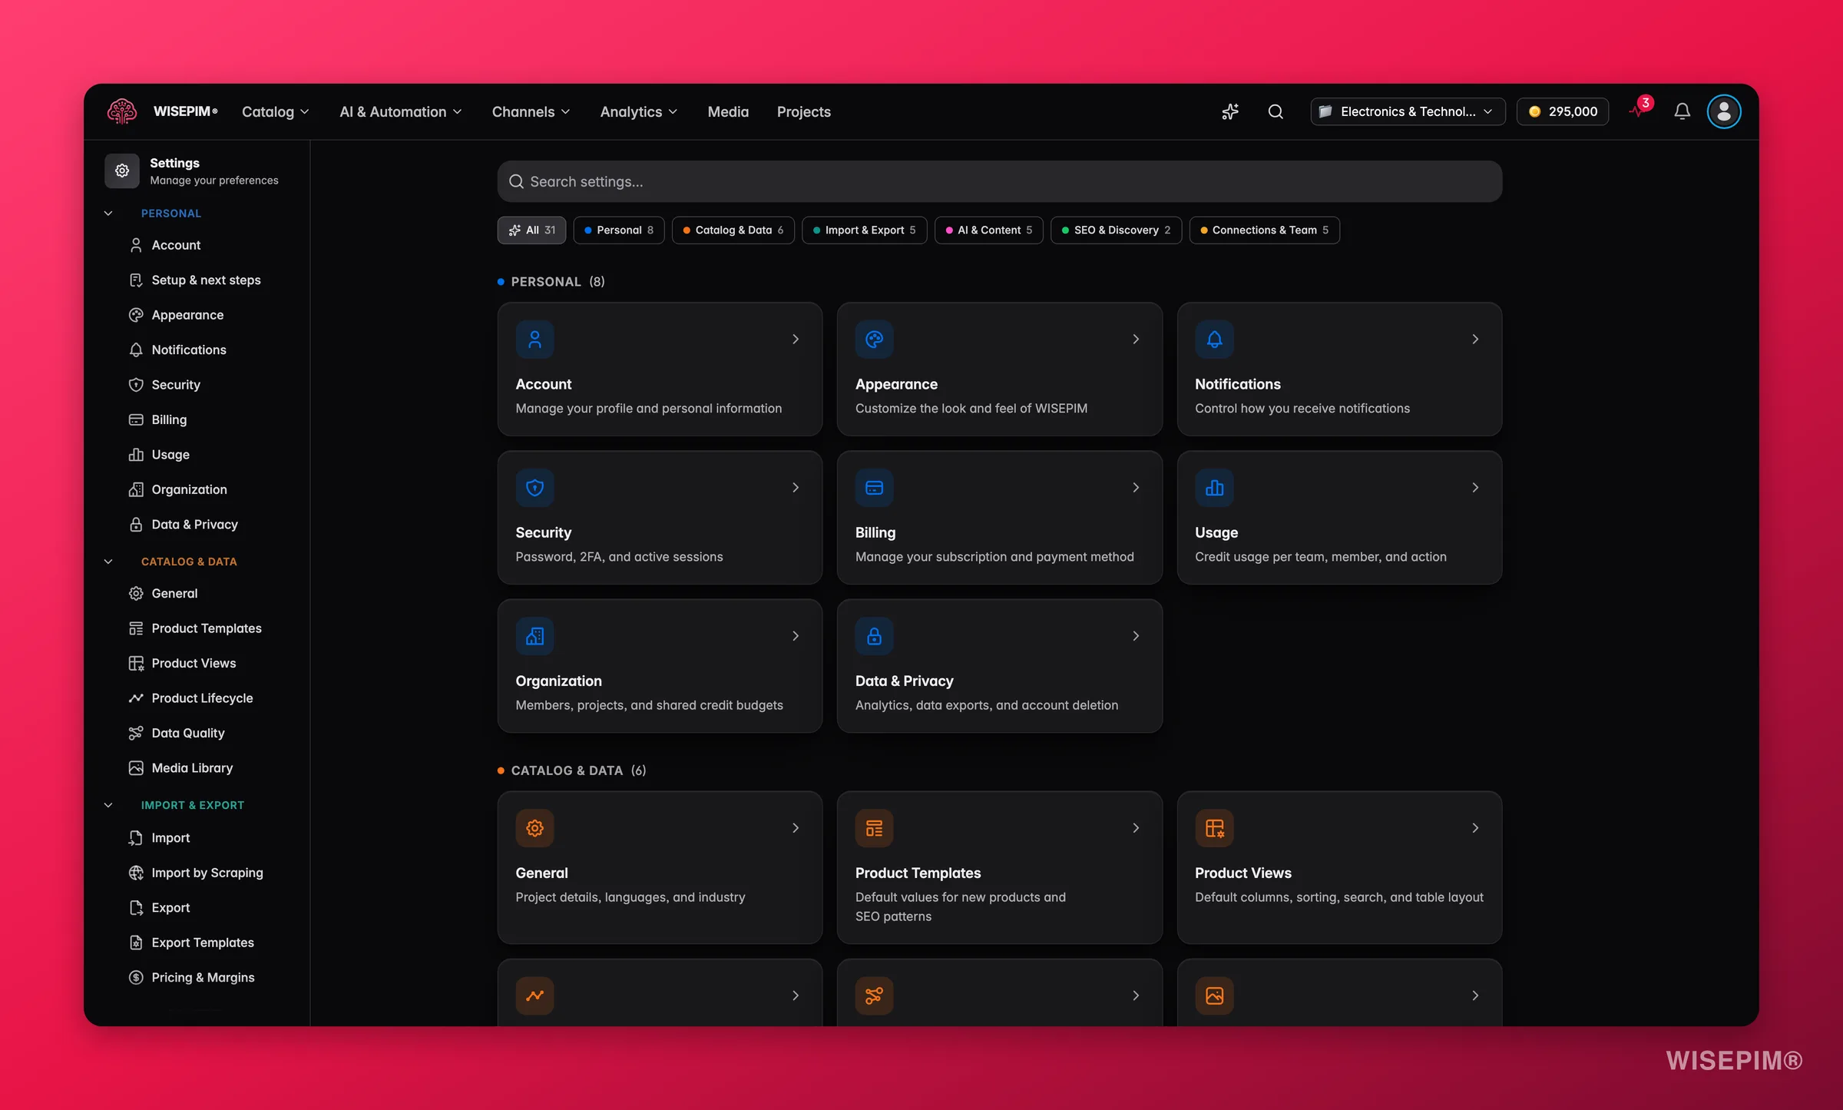Screen dimensions: 1843x1110
Task: Click the Import by Scraping globe icon
Action: pos(136,872)
